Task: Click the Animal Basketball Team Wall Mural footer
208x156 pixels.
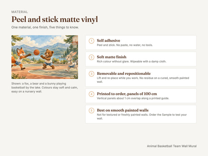Action: tap(172, 146)
